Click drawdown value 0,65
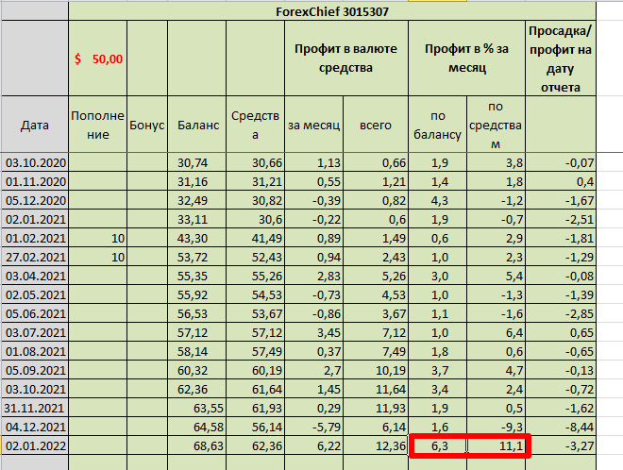623x470 pixels. click(560, 332)
